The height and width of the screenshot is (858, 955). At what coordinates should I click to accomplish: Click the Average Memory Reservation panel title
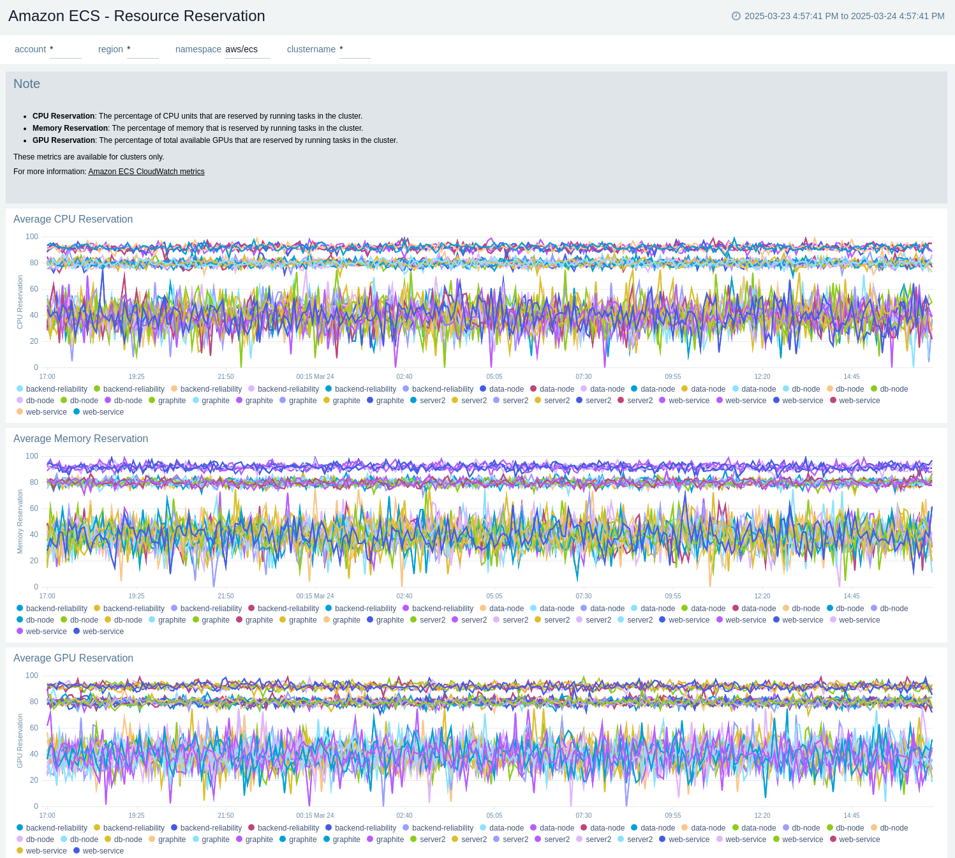(80, 438)
